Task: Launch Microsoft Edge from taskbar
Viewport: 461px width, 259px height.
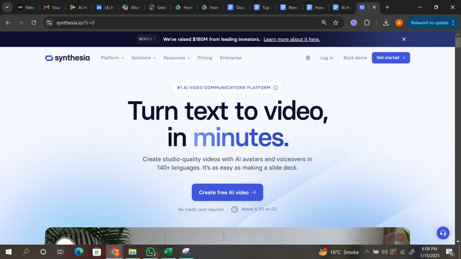Action: pos(79,252)
